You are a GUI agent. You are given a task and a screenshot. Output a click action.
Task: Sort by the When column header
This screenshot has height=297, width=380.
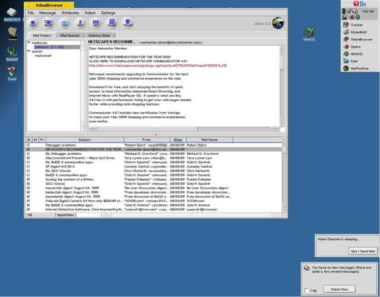click(178, 140)
